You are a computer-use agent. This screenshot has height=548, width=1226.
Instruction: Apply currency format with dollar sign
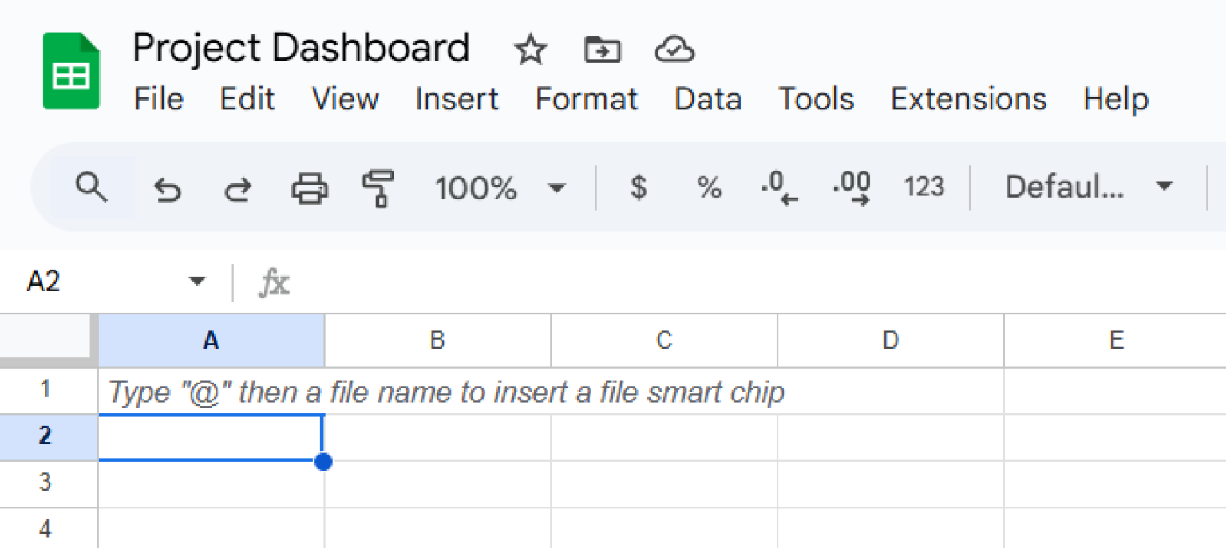click(x=638, y=188)
